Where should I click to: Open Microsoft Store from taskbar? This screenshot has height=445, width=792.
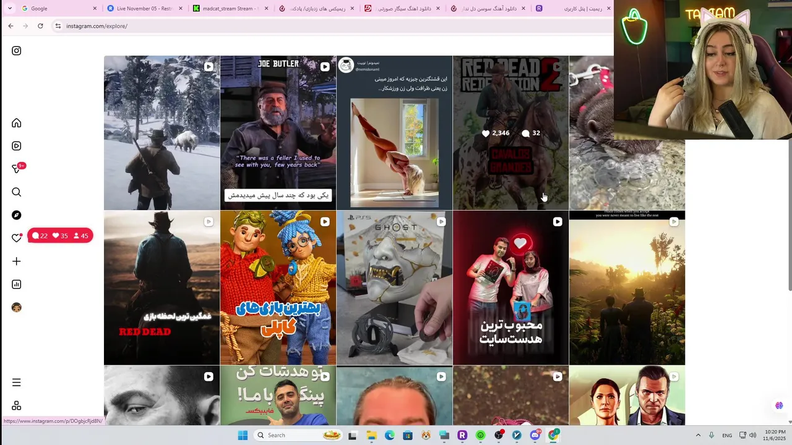tap(408, 435)
